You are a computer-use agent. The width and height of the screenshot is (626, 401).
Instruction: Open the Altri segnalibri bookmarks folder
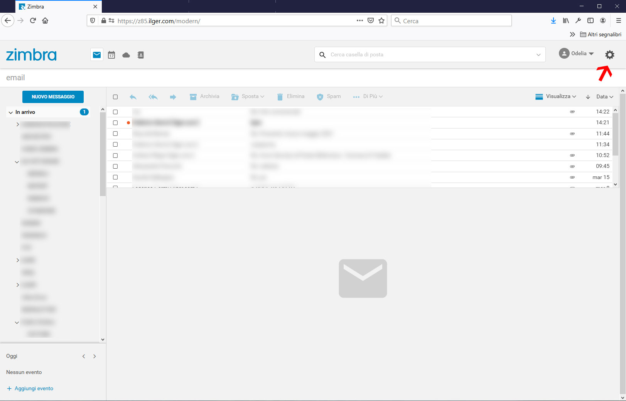tap(601, 34)
